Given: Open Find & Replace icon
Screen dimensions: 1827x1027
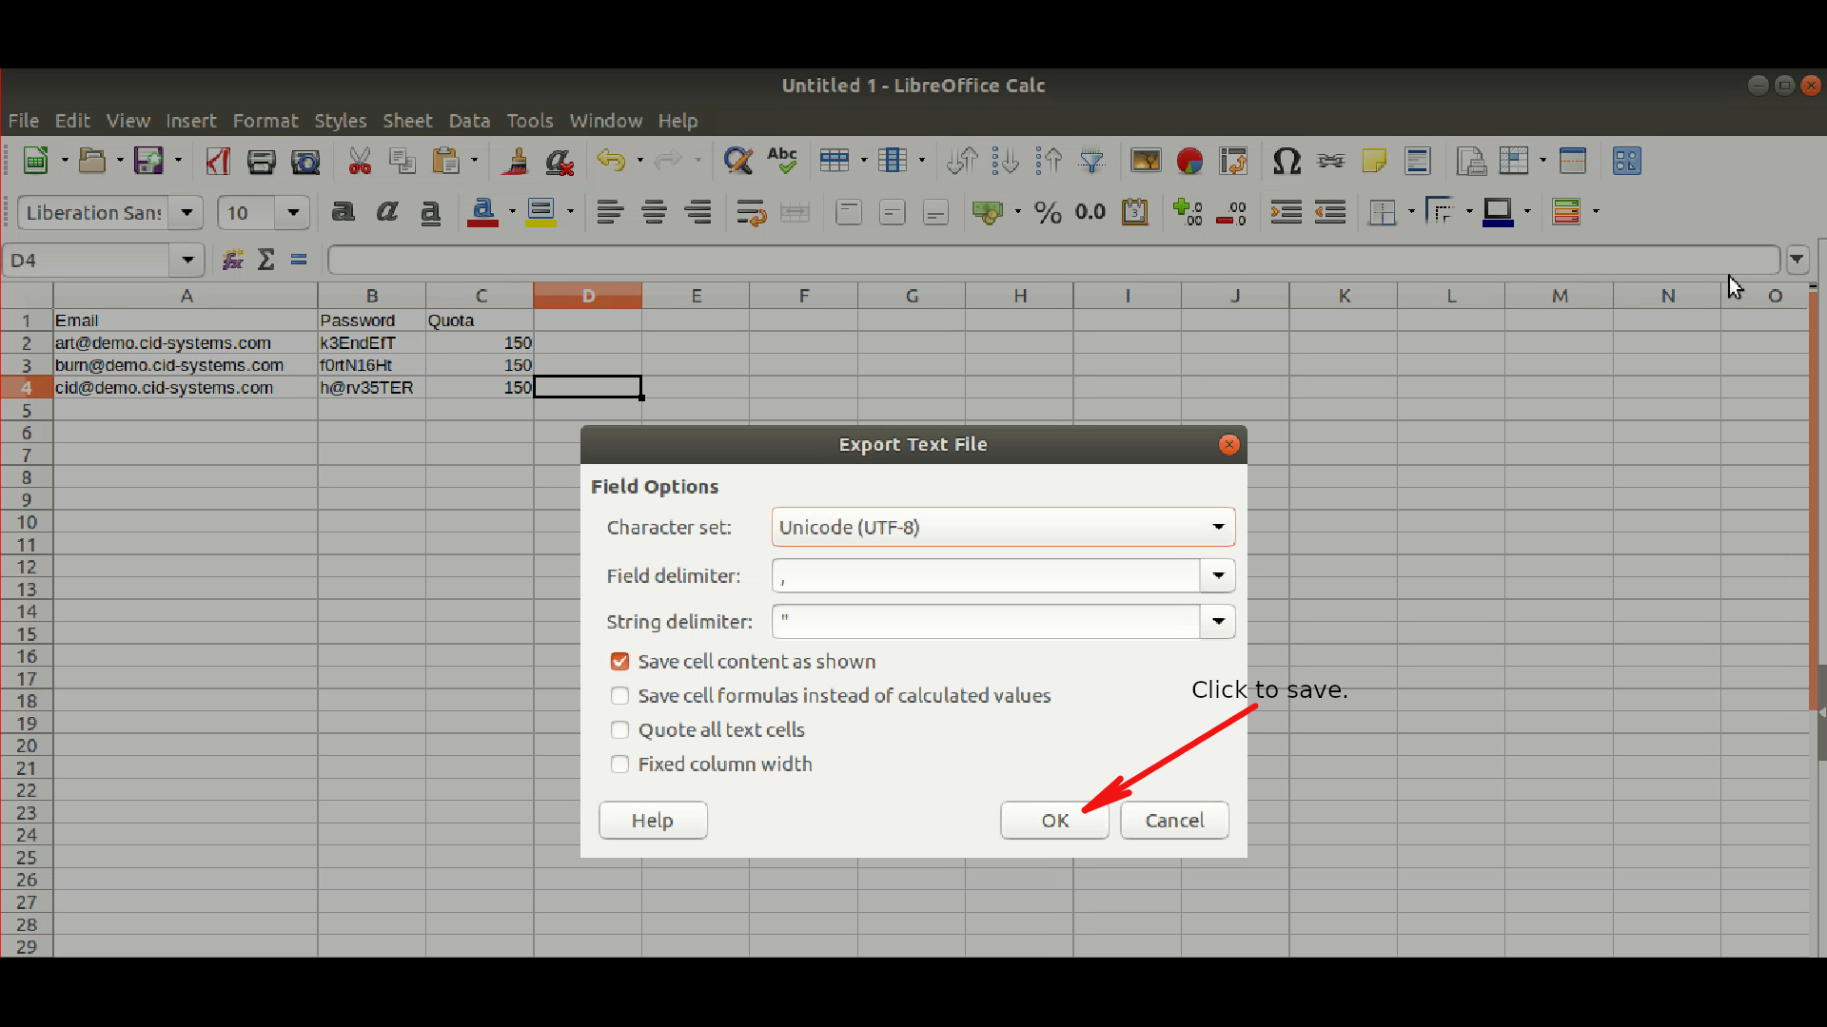Looking at the screenshot, I should [737, 161].
